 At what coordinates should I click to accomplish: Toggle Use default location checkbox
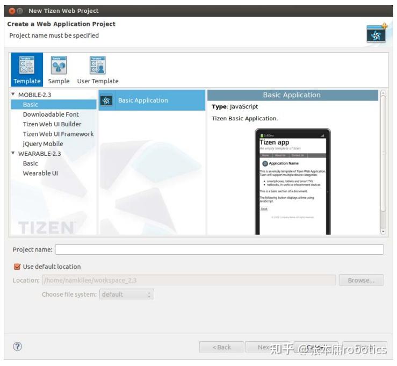[x=17, y=267]
